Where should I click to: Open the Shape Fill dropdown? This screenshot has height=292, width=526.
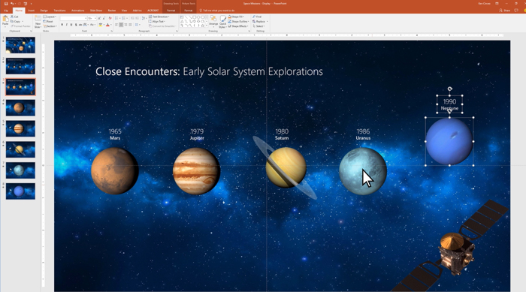(236, 17)
